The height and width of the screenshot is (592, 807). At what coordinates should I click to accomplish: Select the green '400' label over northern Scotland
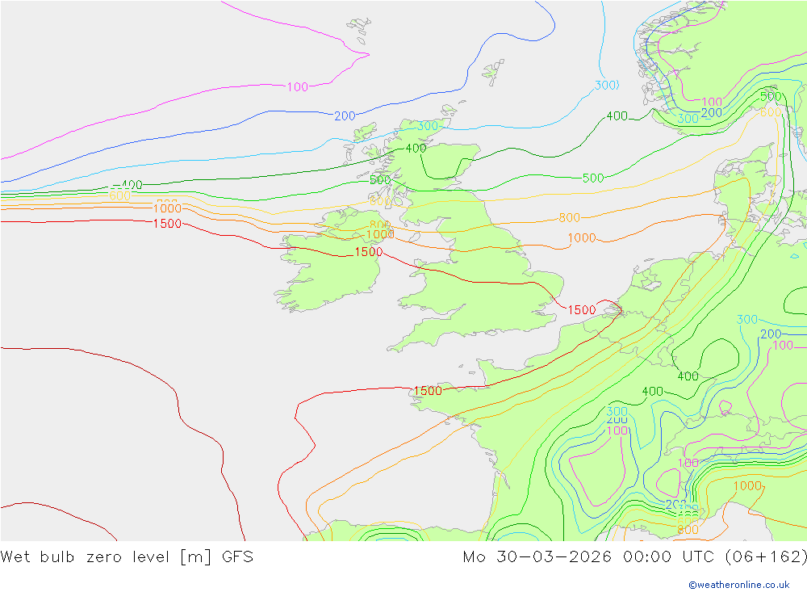click(416, 149)
